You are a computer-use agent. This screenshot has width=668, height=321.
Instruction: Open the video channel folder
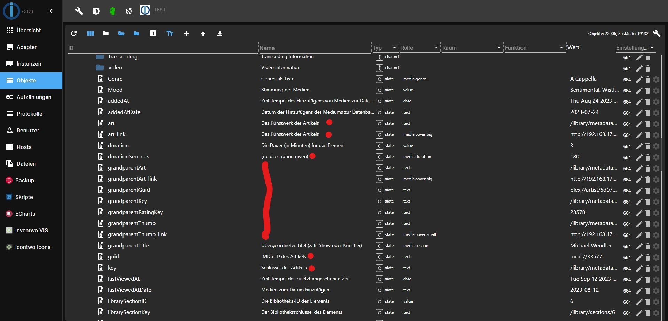click(x=115, y=68)
